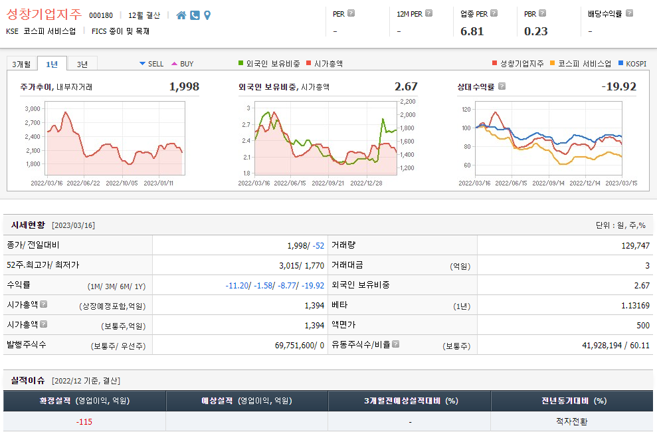
Task: Click the 확정실적 column header
Action: (84, 401)
